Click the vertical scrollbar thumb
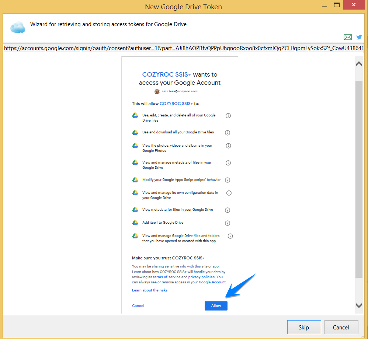This screenshot has width=368, height=339. click(x=359, y=179)
